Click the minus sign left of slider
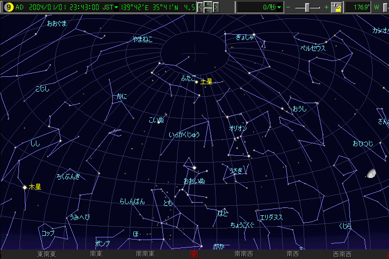 (288, 7)
